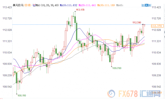Click 113.423 on the right price axis
The image size is (165, 103).
coord(156,7)
